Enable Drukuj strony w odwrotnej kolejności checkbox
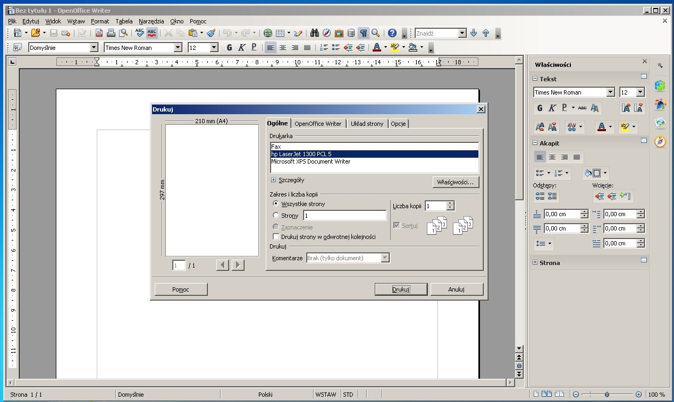Viewport: 674px width, 402px height. tap(276, 236)
